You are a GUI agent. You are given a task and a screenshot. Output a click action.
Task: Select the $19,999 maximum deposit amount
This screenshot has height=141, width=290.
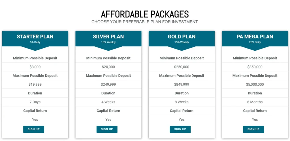point(35,84)
